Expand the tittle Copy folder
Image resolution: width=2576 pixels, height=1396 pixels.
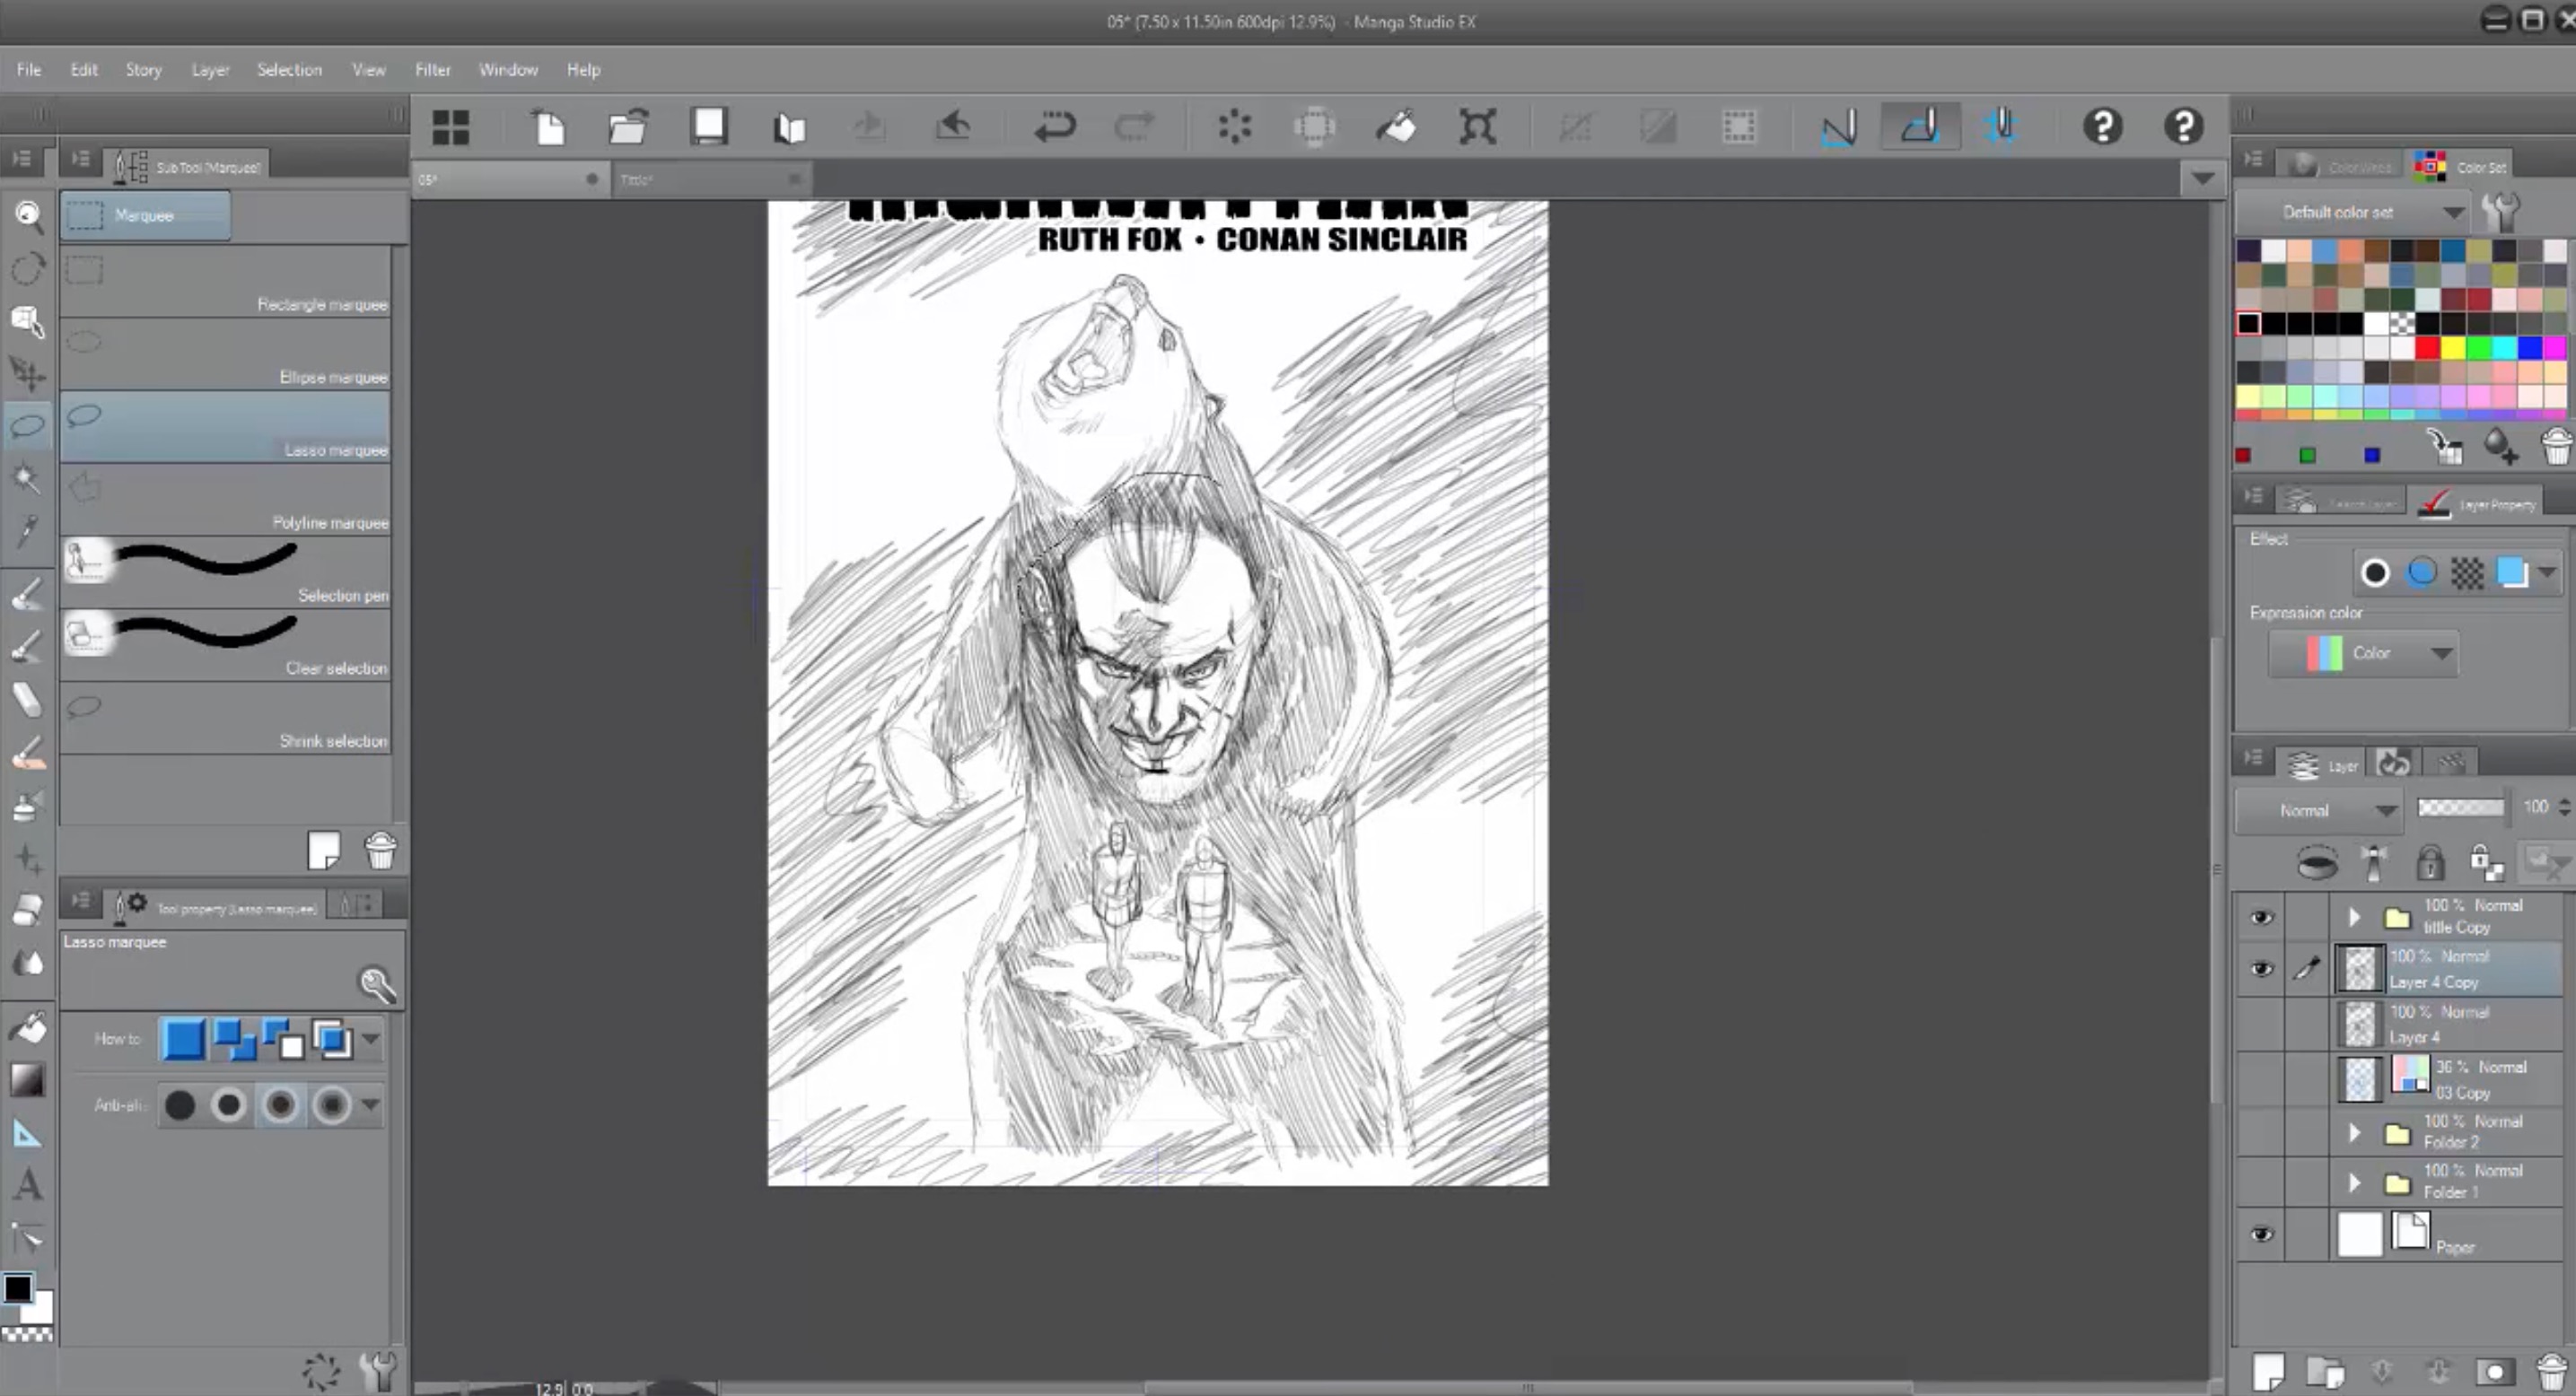coord(2354,917)
